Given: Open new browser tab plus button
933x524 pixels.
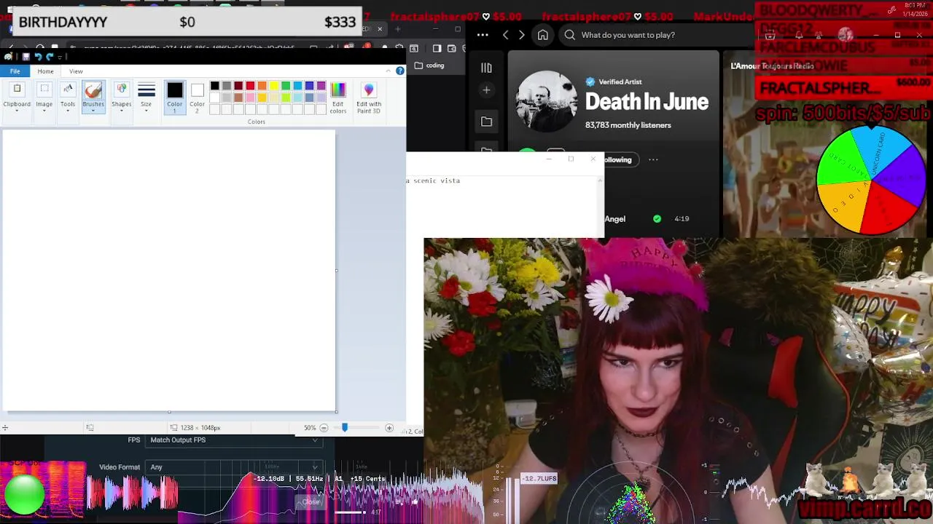Looking at the screenshot, I should pos(398,29).
